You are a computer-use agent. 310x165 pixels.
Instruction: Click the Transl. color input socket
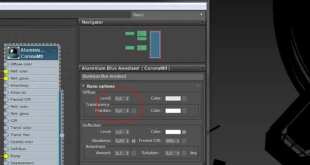pos(6,128)
